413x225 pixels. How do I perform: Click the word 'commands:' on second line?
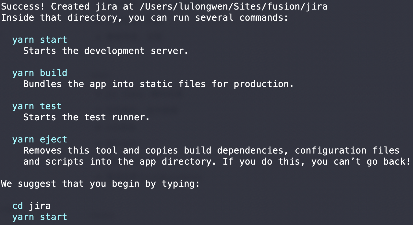tap(264, 18)
